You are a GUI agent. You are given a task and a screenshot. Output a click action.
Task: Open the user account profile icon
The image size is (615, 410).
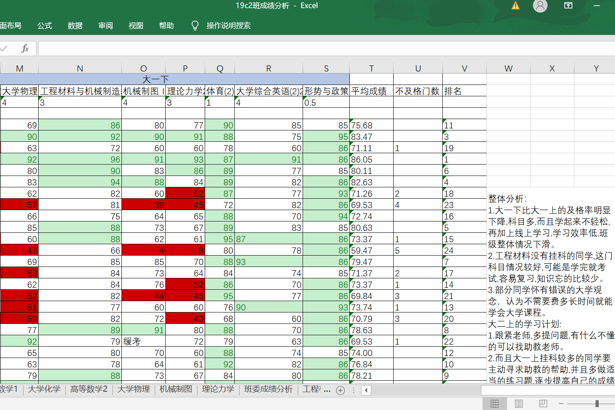[540, 6]
